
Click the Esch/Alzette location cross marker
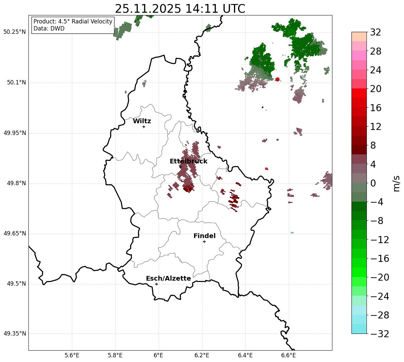156,284
